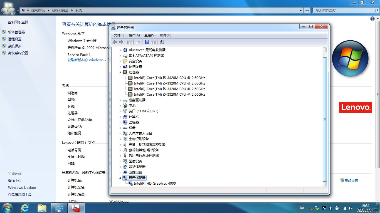
Task: Select the 图像设备 camera icon
Action: [x=125, y=161]
